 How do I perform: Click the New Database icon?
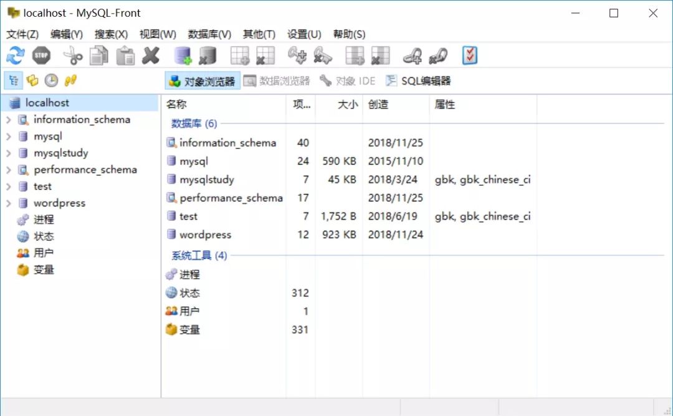(183, 56)
